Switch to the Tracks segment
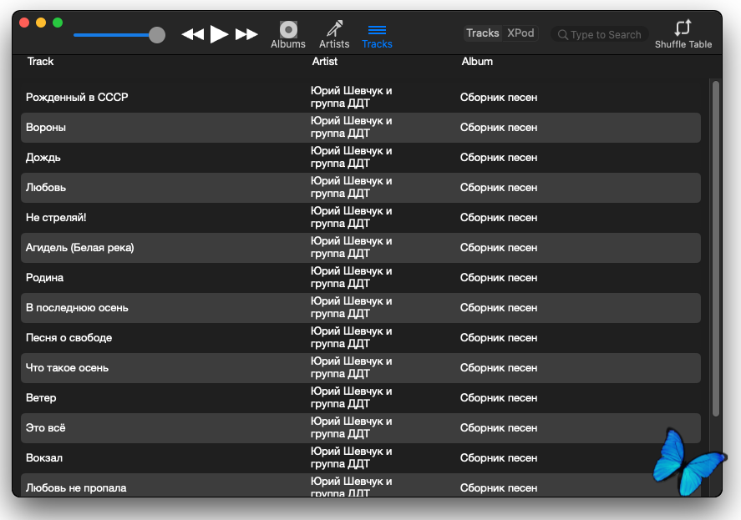The image size is (741, 520). coord(483,33)
